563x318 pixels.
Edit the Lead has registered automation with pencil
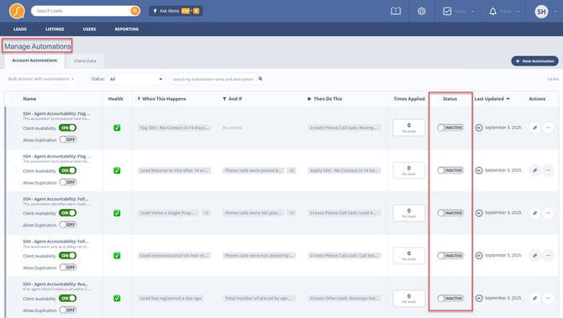tap(534, 298)
